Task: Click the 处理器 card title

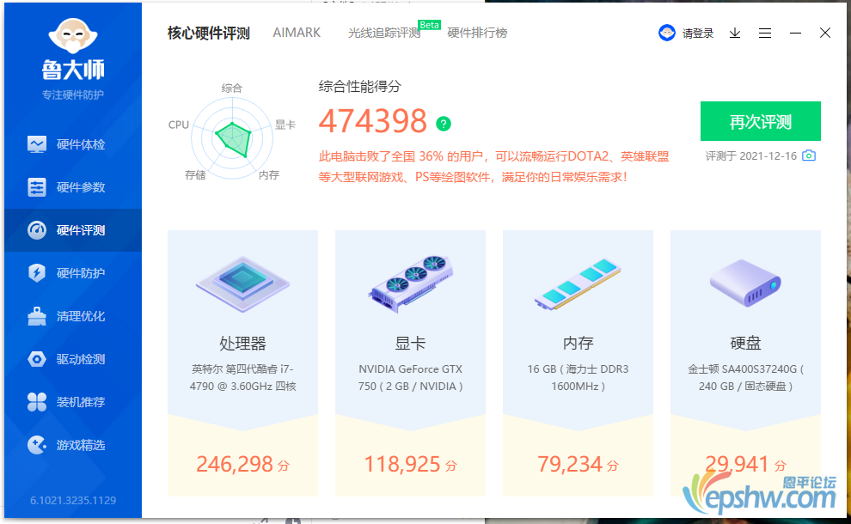Action: point(242,344)
